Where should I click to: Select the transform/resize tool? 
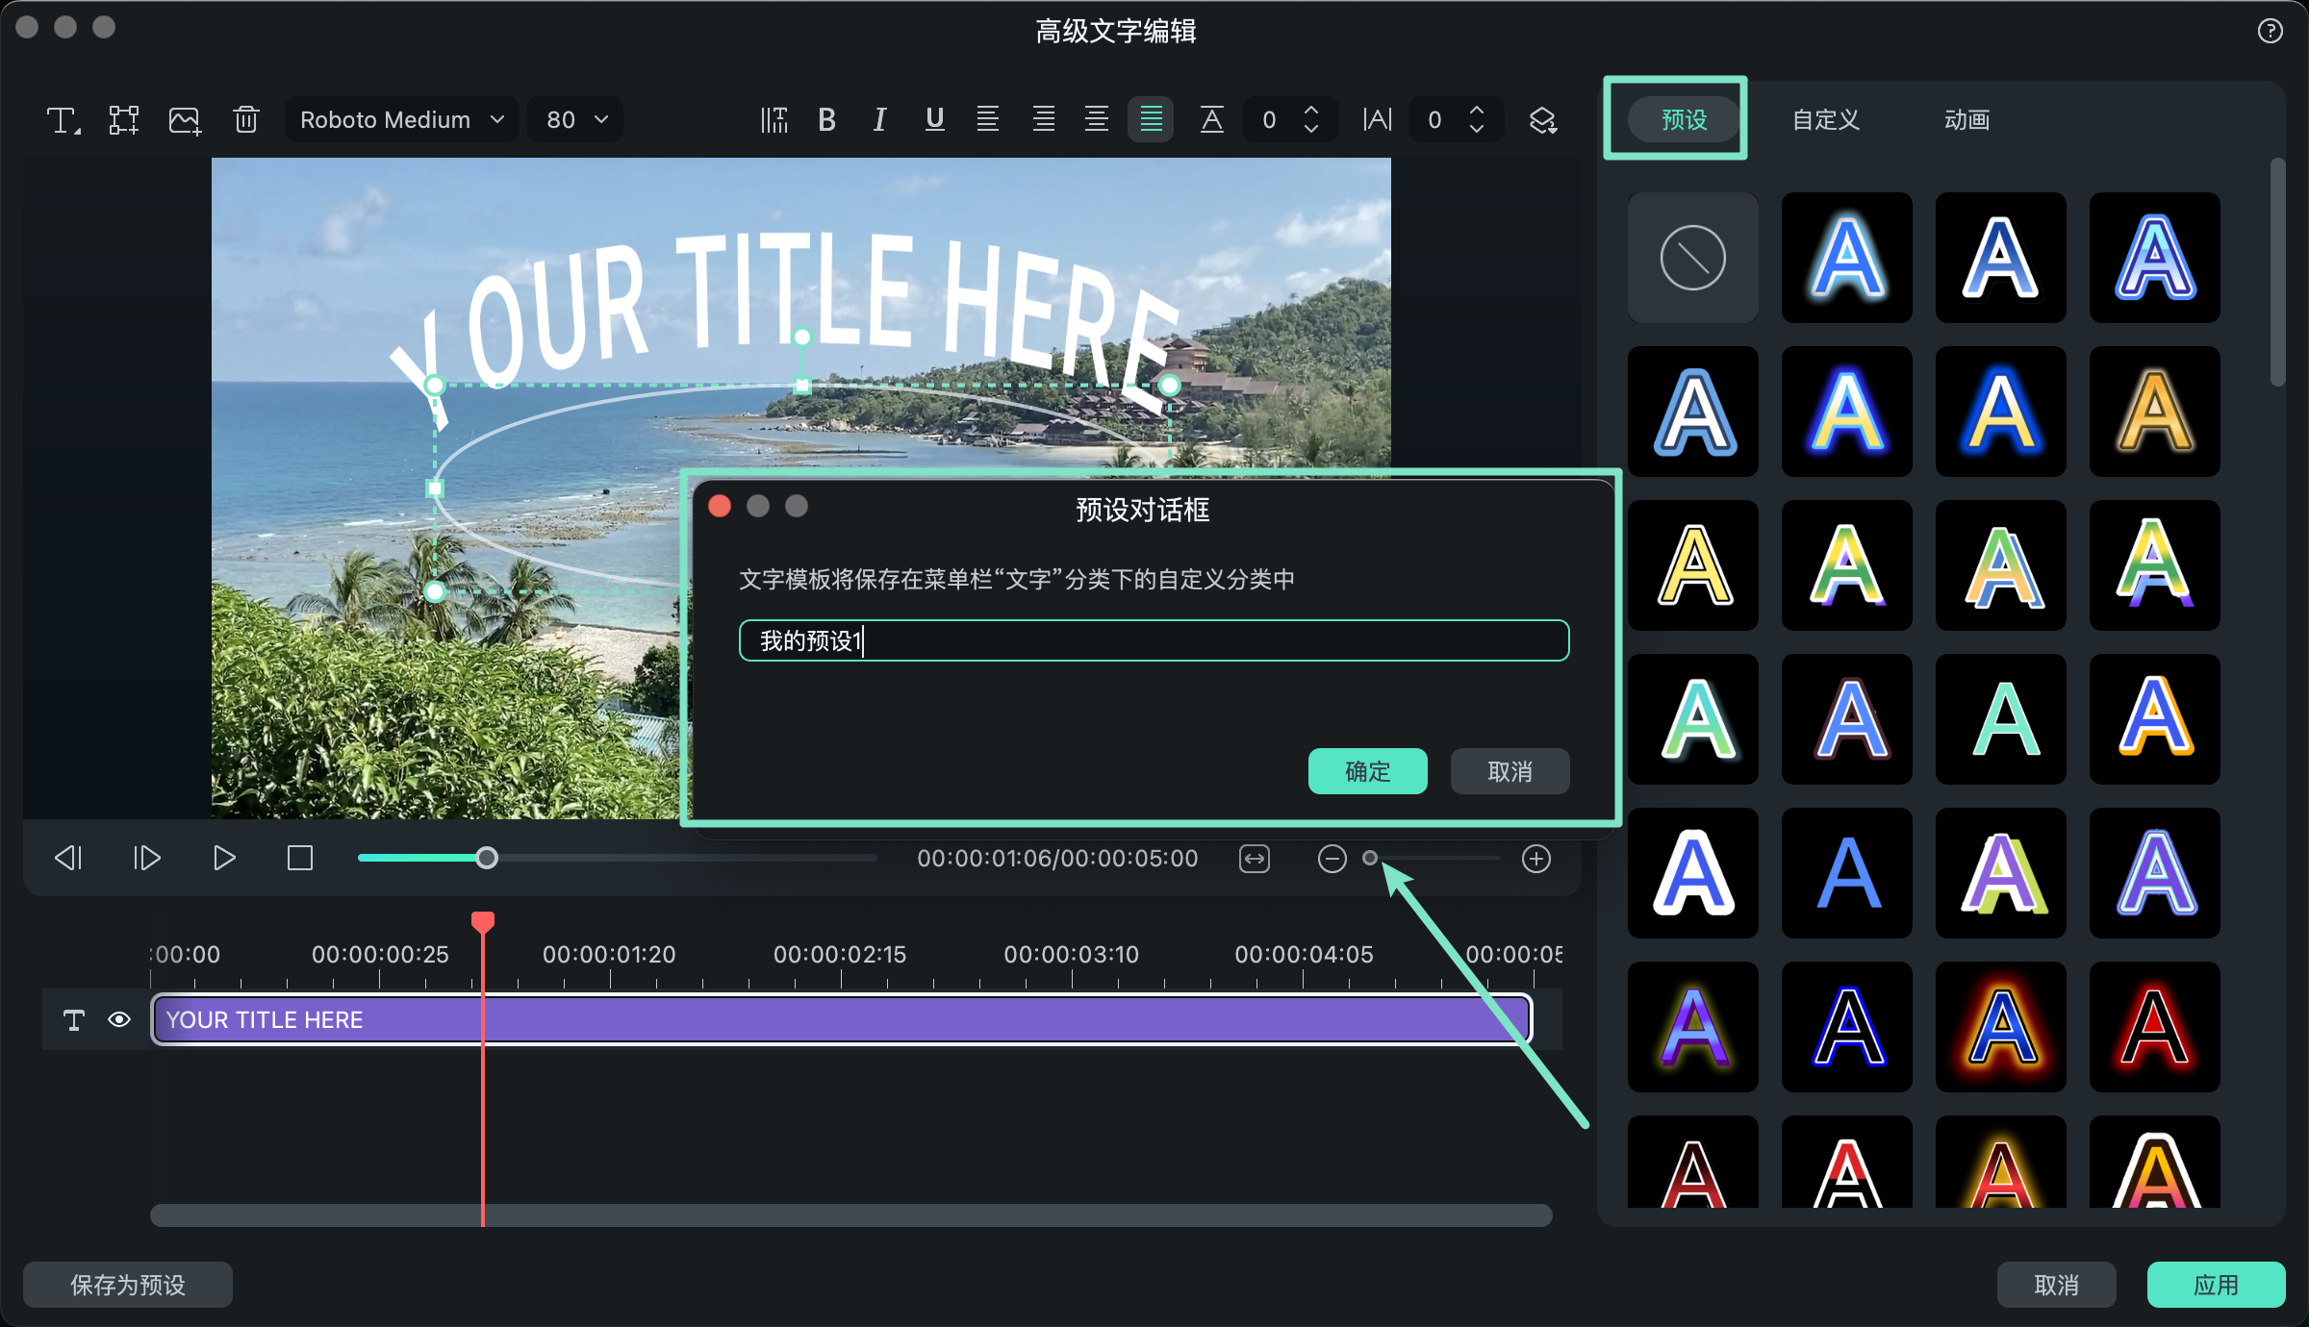[x=124, y=119]
